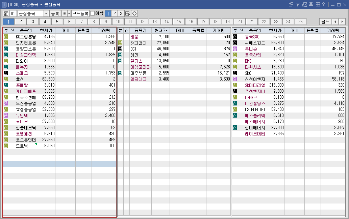Select the 씨에스윈드 stock name
This screenshot has width=349, height=219.
(255, 42)
